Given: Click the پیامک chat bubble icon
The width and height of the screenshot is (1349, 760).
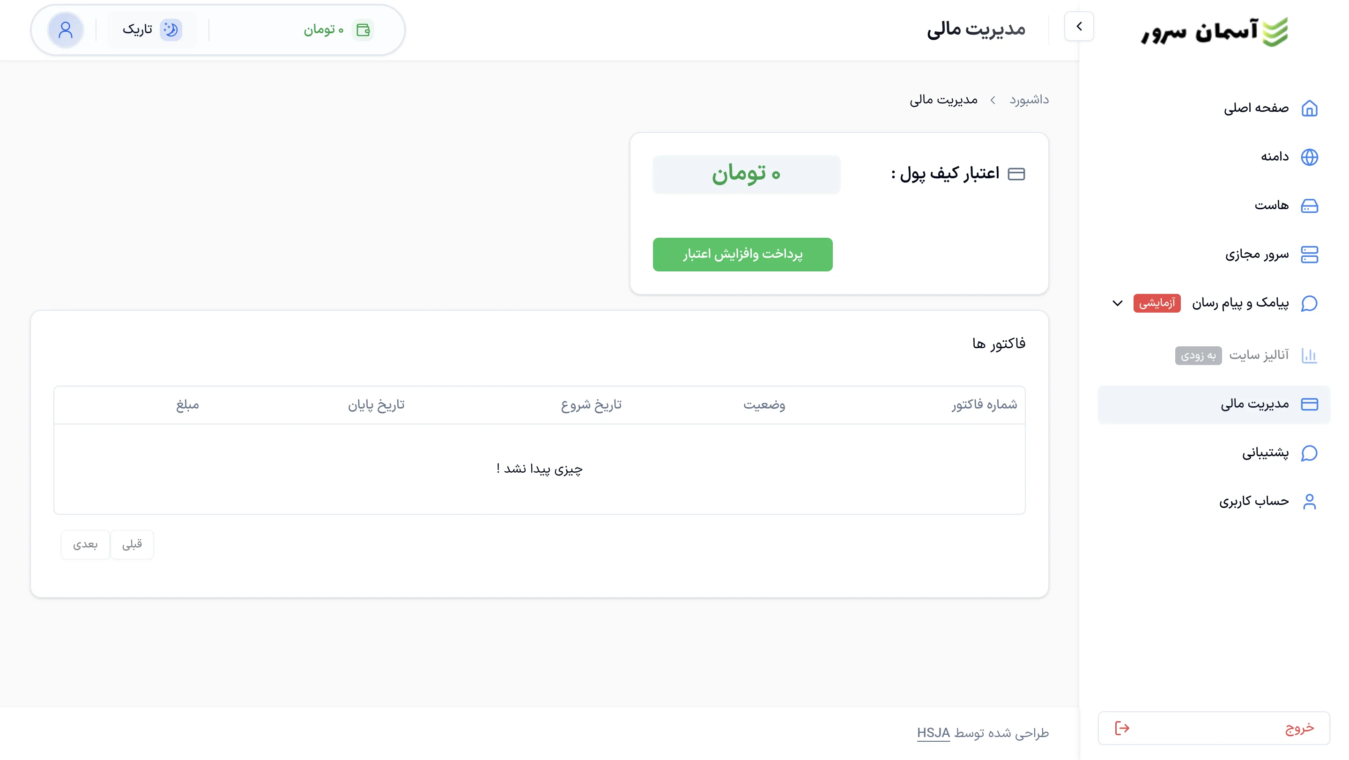Looking at the screenshot, I should click(x=1311, y=303).
